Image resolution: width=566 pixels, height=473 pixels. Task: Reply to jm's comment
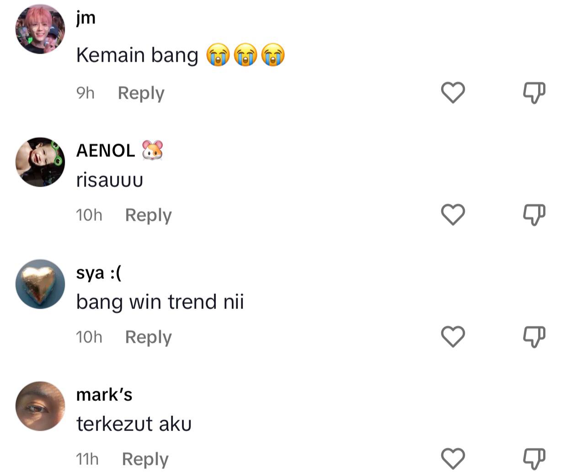pyautogui.click(x=141, y=93)
